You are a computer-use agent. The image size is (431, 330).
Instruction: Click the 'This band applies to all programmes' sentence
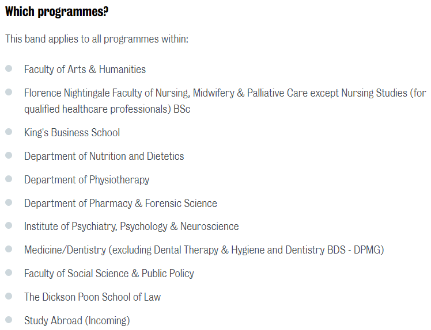[x=97, y=39]
